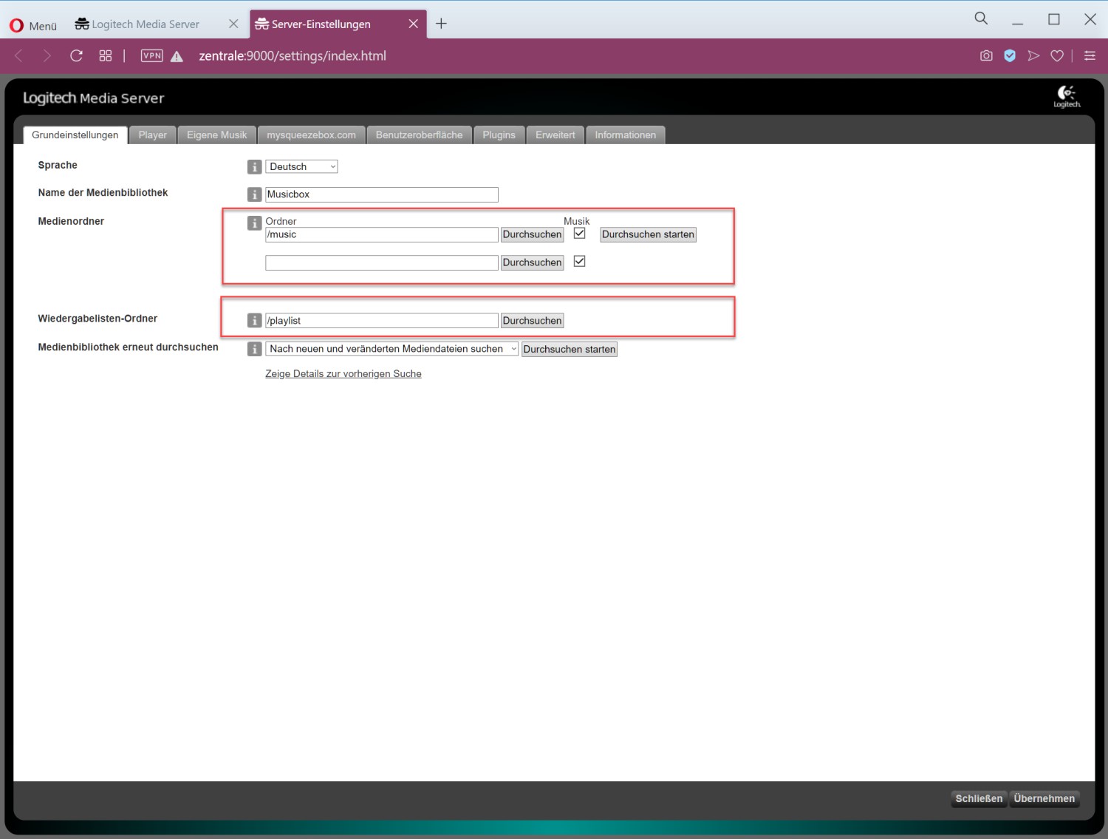Click the Schließen button

coord(979,798)
